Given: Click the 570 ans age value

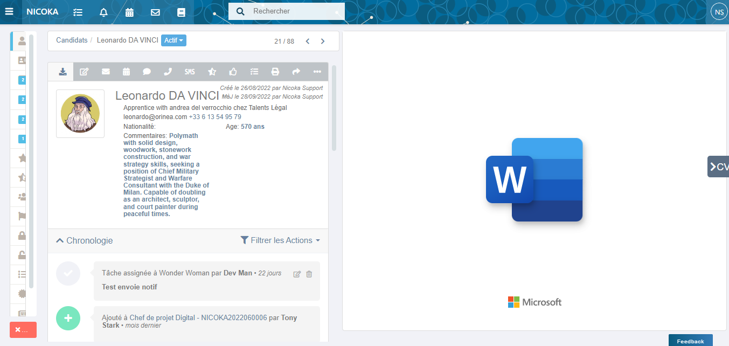Looking at the screenshot, I should point(253,127).
